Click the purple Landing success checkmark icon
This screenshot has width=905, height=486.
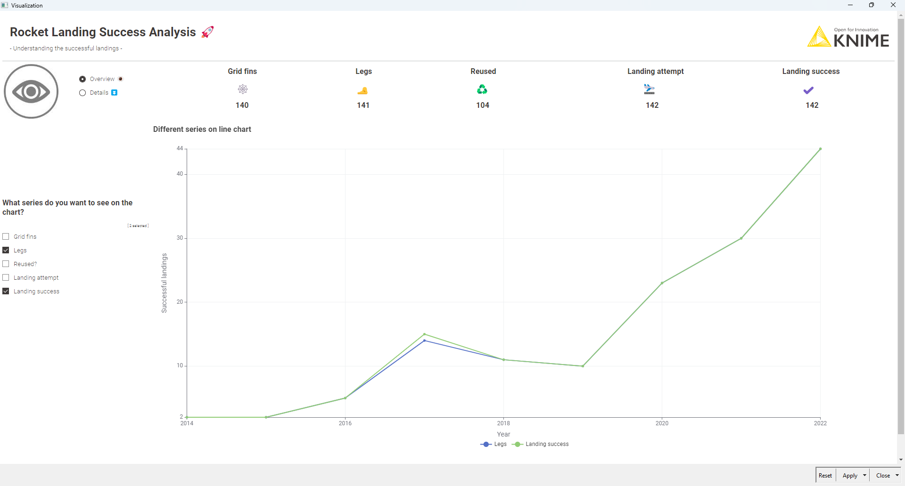coord(808,90)
